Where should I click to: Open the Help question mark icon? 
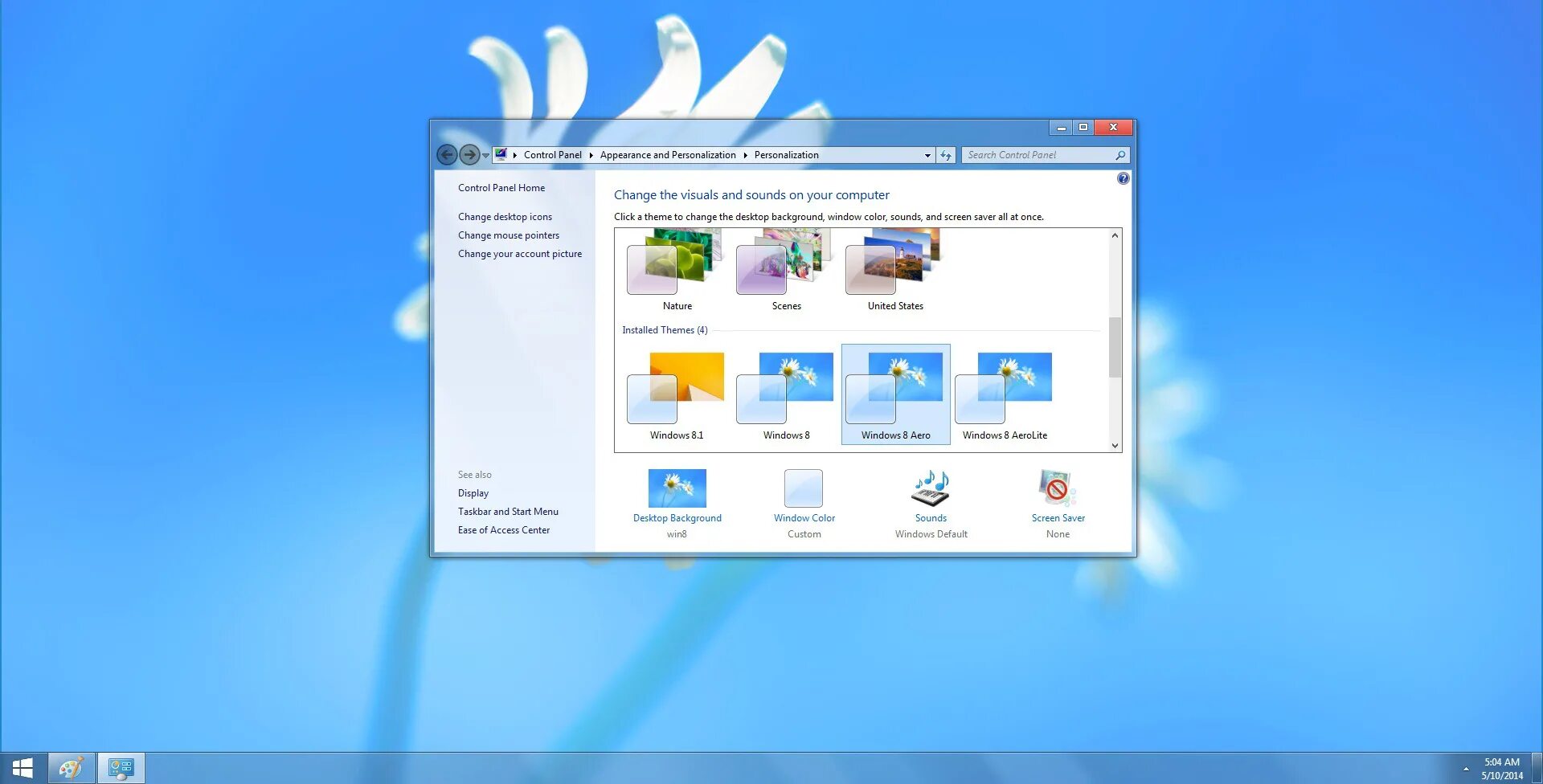coord(1123,178)
